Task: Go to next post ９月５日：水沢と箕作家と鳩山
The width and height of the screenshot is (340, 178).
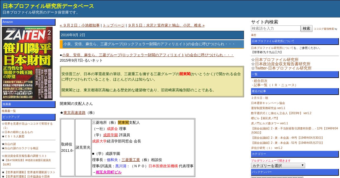Action: (166, 25)
